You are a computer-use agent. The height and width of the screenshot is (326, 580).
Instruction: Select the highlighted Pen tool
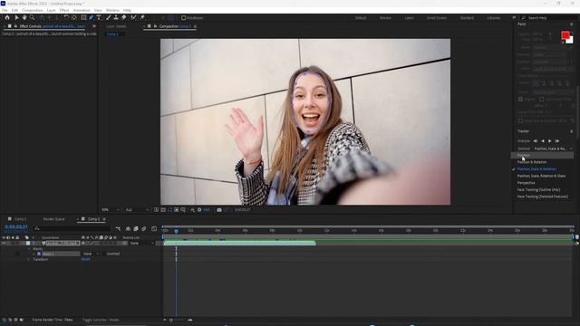[92, 17]
